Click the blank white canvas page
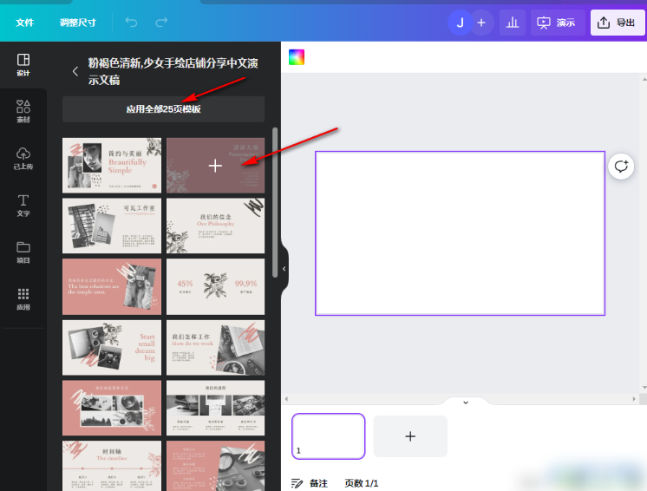Viewport: 647px width, 491px height. 460,233
